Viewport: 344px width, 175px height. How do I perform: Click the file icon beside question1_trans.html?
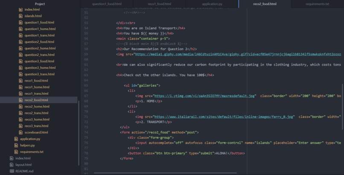(20, 36)
